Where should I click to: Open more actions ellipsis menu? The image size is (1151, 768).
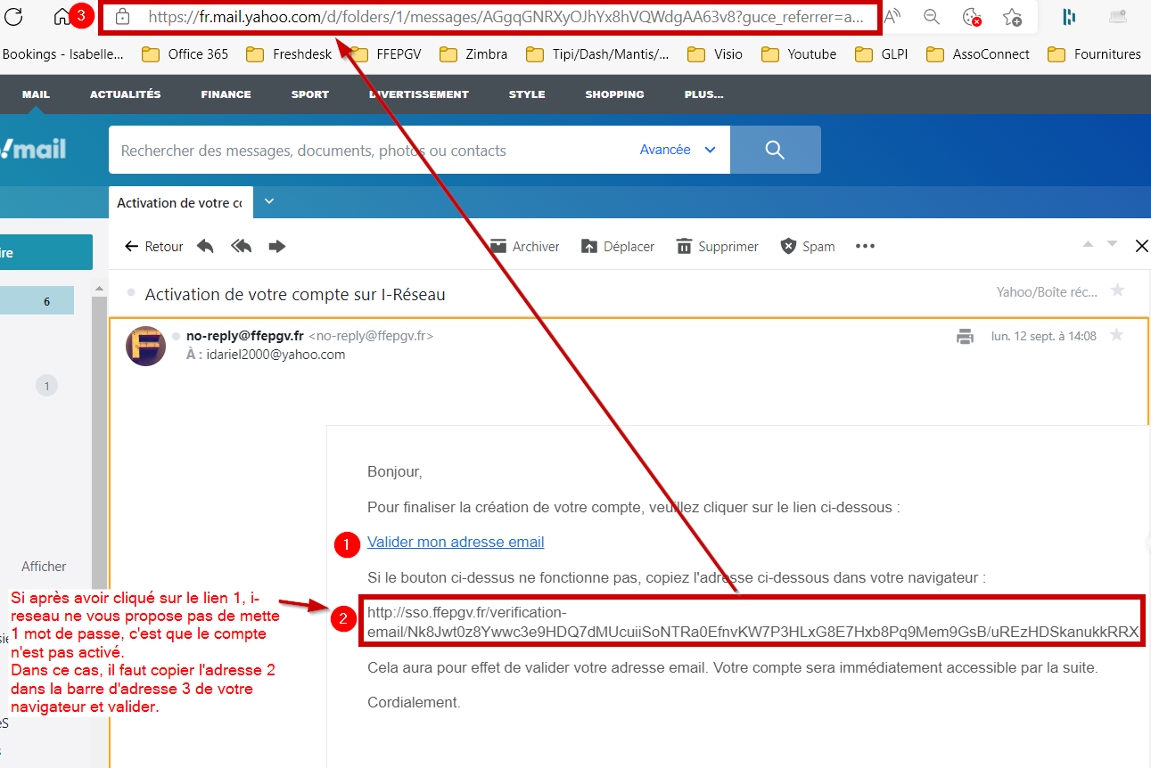[x=865, y=247]
